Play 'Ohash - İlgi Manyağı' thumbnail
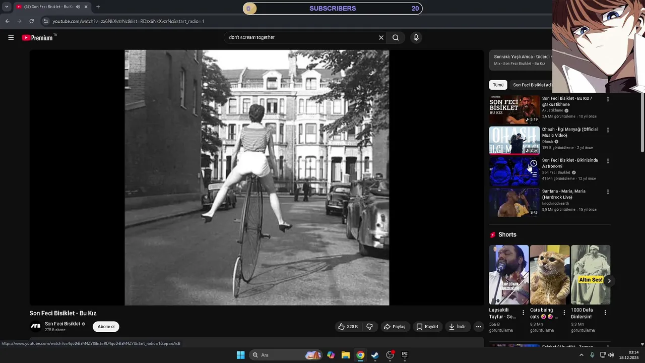Image resolution: width=645 pixels, height=363 pixels. click(x=514, y=140)
